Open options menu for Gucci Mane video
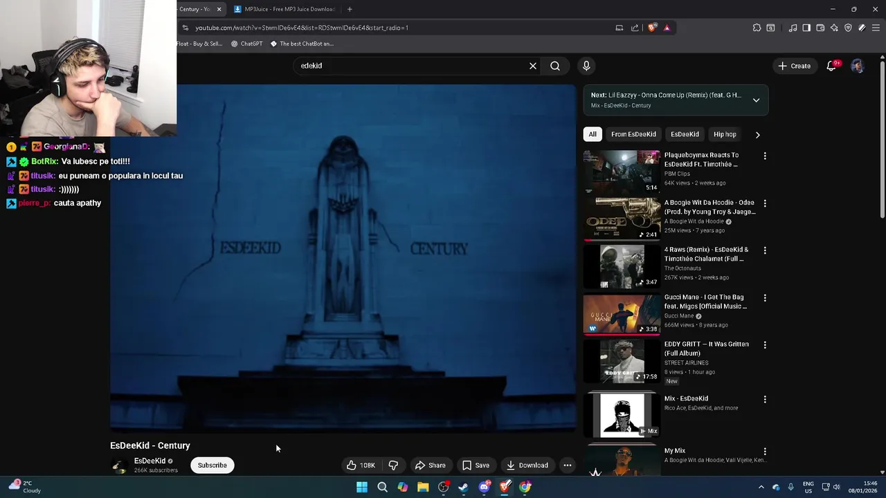886x498 pixels. tap(765, 298)
